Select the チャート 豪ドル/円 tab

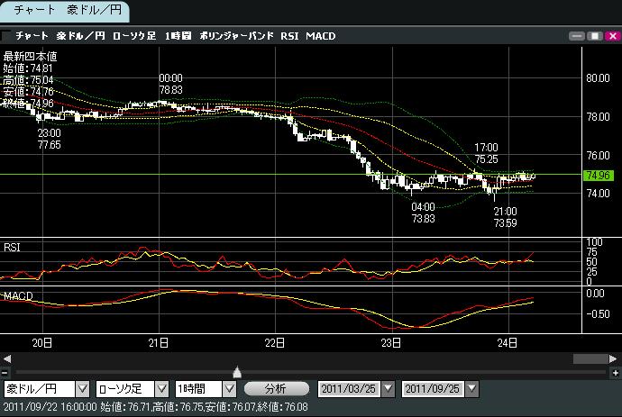coord(64,12)
